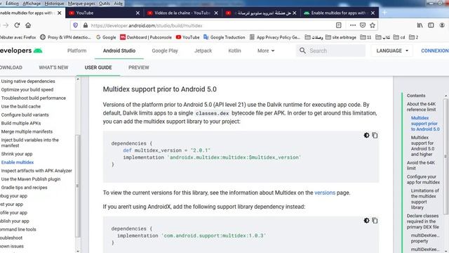
Task: Switch to Vidéos de la chaîne tab
Action: pos(182,13)
